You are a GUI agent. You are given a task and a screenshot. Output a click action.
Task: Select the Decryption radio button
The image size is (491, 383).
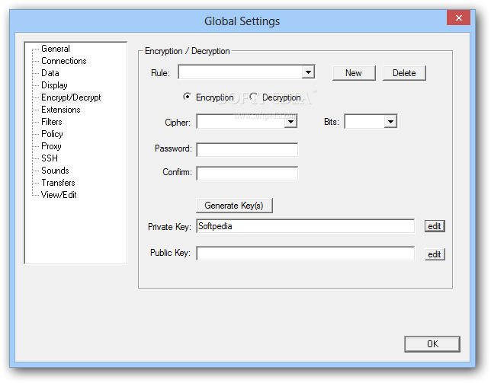coord(253,97)
